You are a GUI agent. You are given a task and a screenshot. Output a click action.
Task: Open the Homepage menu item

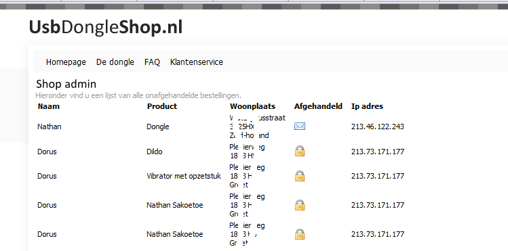66,62
